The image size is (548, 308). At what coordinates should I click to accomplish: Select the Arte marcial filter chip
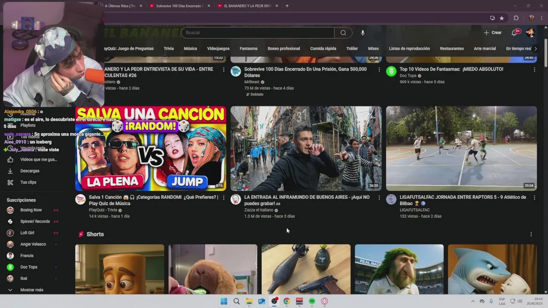coord(485,48)
